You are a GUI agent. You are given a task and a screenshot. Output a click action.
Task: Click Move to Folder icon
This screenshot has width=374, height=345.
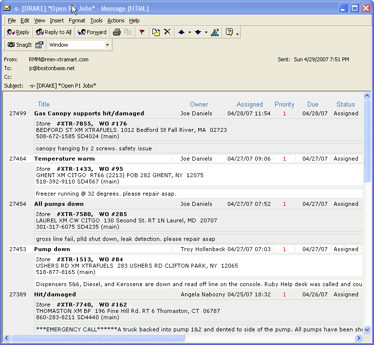click(156, 32)
